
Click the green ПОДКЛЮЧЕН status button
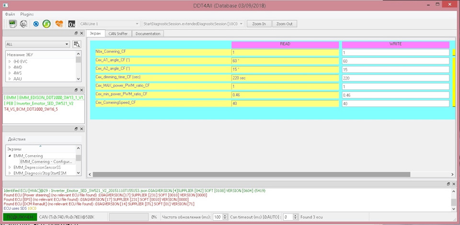click(20, 217)
